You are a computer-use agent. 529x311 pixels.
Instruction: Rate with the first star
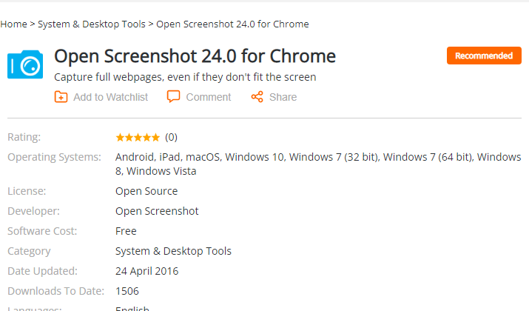120,138
